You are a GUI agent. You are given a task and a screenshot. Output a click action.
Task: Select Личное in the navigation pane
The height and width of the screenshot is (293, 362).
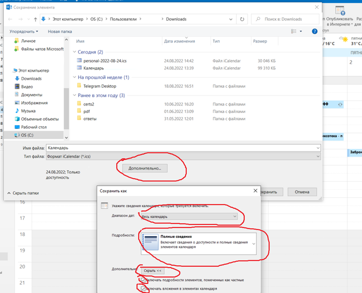28,41
